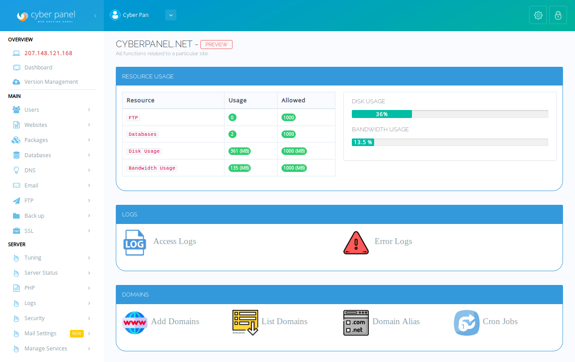
Task: Open Version Management in sidebar
Action: (x=51, y=82)
